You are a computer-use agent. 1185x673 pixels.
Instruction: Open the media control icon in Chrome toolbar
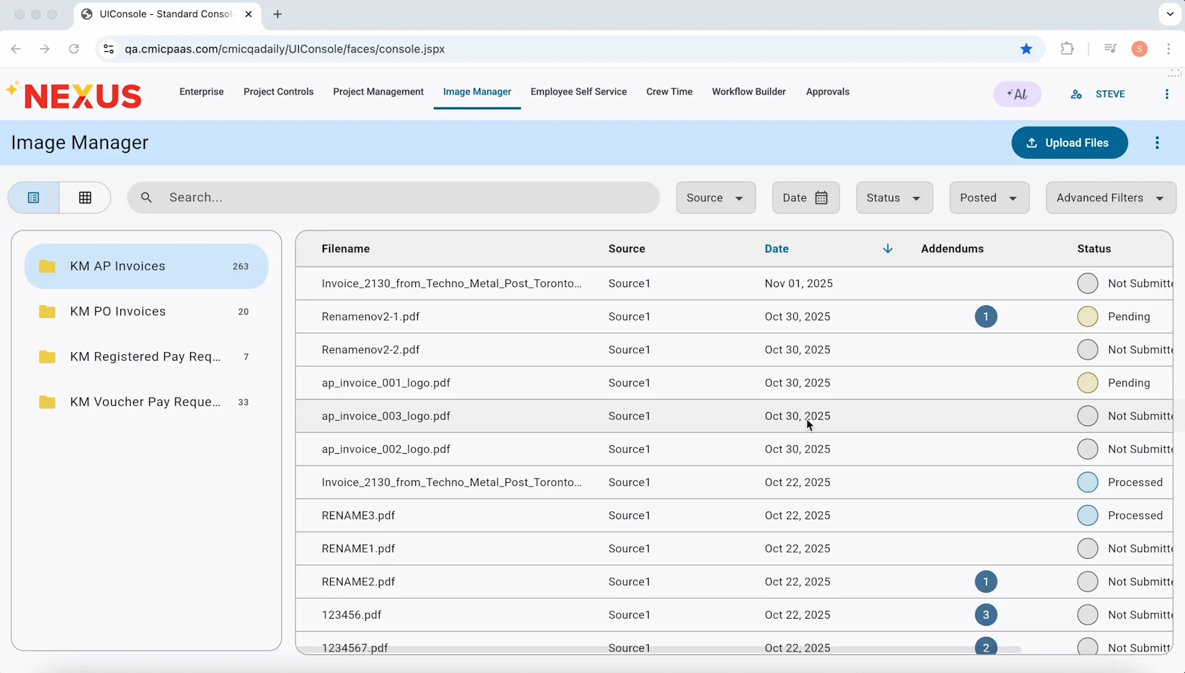coord(1110,49)
